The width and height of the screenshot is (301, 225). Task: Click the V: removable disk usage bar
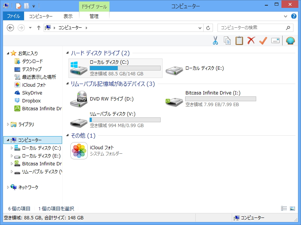click(x=125, y=120)
